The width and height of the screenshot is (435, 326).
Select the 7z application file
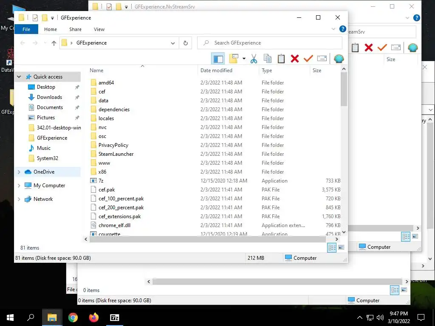point(101,181)
